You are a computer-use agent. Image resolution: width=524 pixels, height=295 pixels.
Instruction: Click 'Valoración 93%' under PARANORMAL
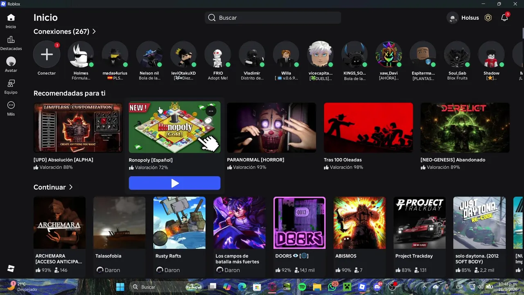pyautogui.click(x=250, y=167)
